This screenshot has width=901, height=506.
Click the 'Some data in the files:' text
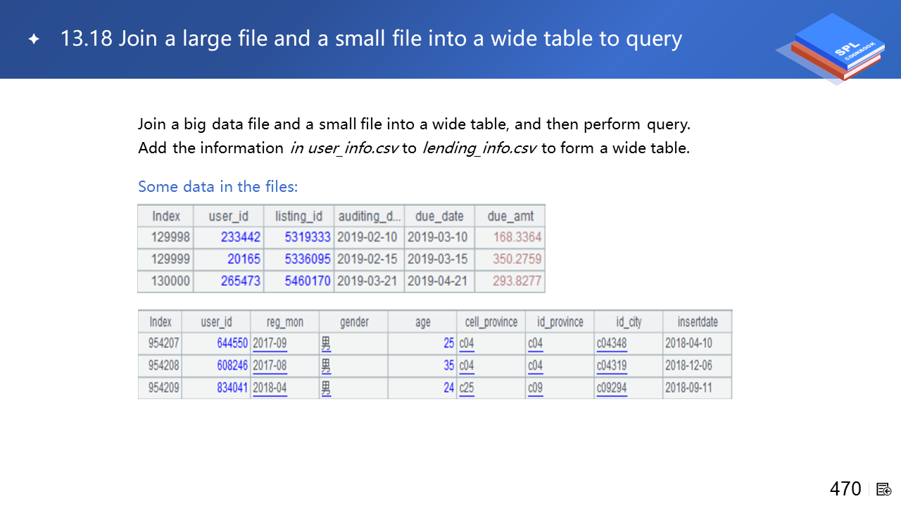(x=218, y=187)
